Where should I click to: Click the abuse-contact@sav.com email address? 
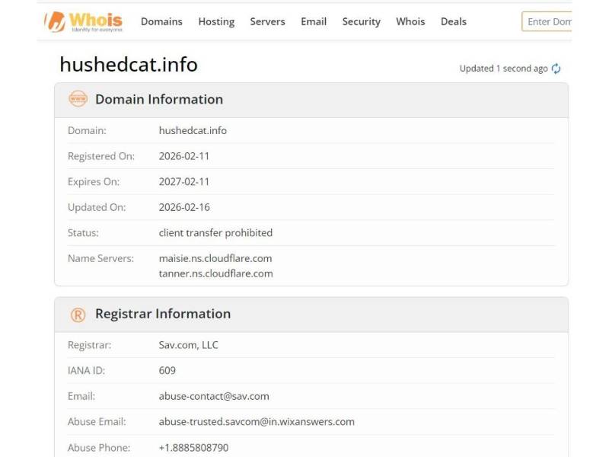tap(212, 396)
